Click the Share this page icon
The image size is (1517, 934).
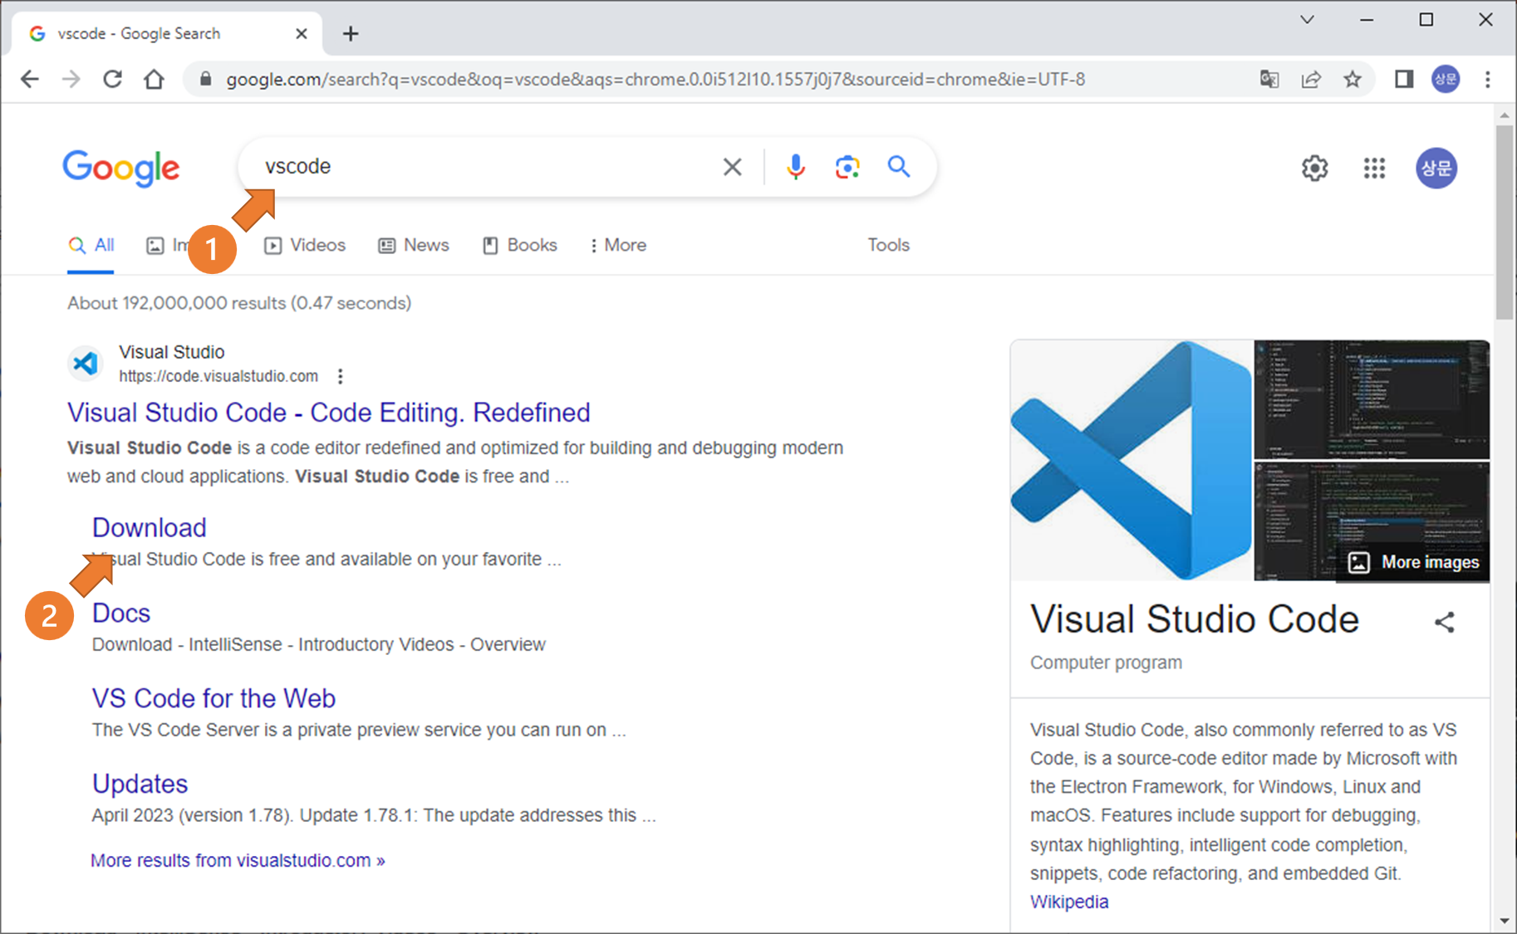click(1311, 80)
